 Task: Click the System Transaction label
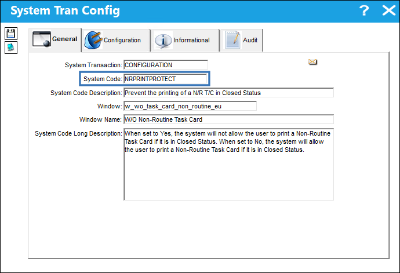click(x=93, y=65)
